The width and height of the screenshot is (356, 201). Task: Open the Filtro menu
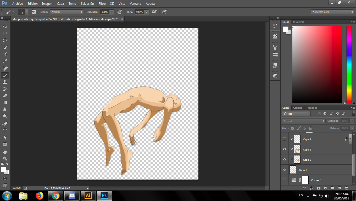pyautogui.click(x=102, y=4)
